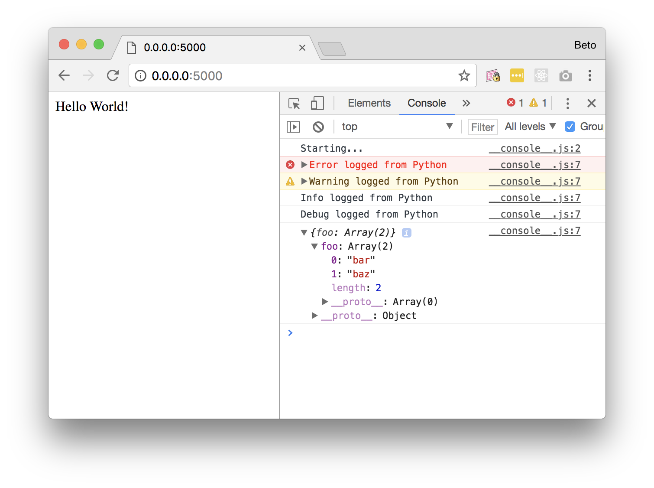Open the Chrome three-dot menu
654x488 pixels.
coord(590,75)
